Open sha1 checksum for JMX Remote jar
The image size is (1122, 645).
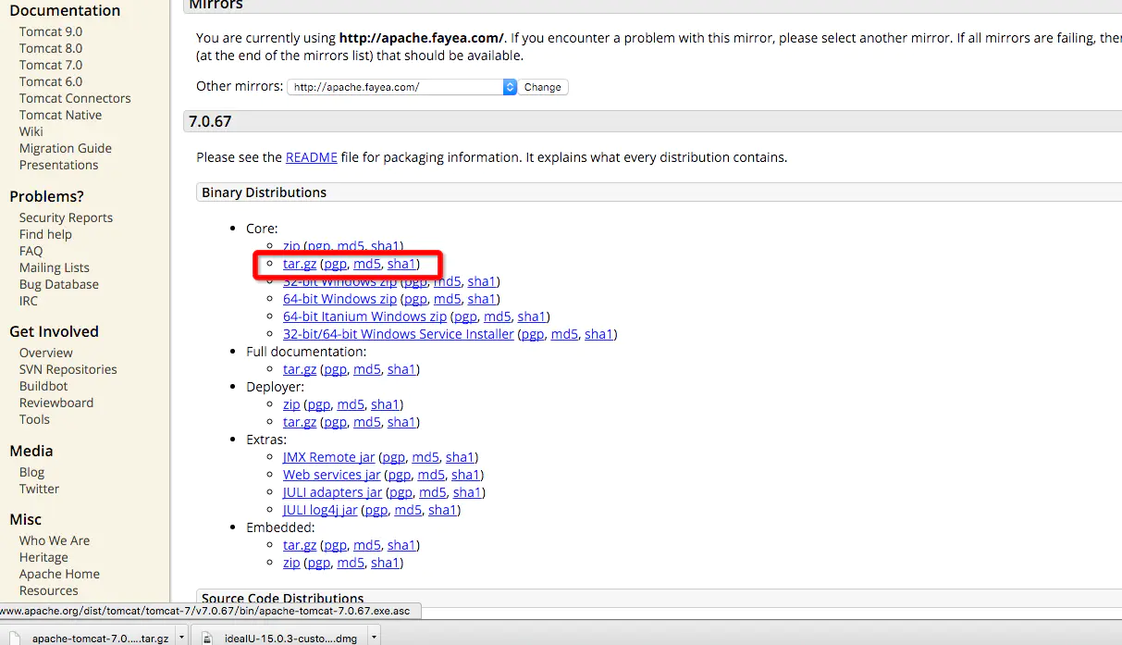tap(460, 457)
